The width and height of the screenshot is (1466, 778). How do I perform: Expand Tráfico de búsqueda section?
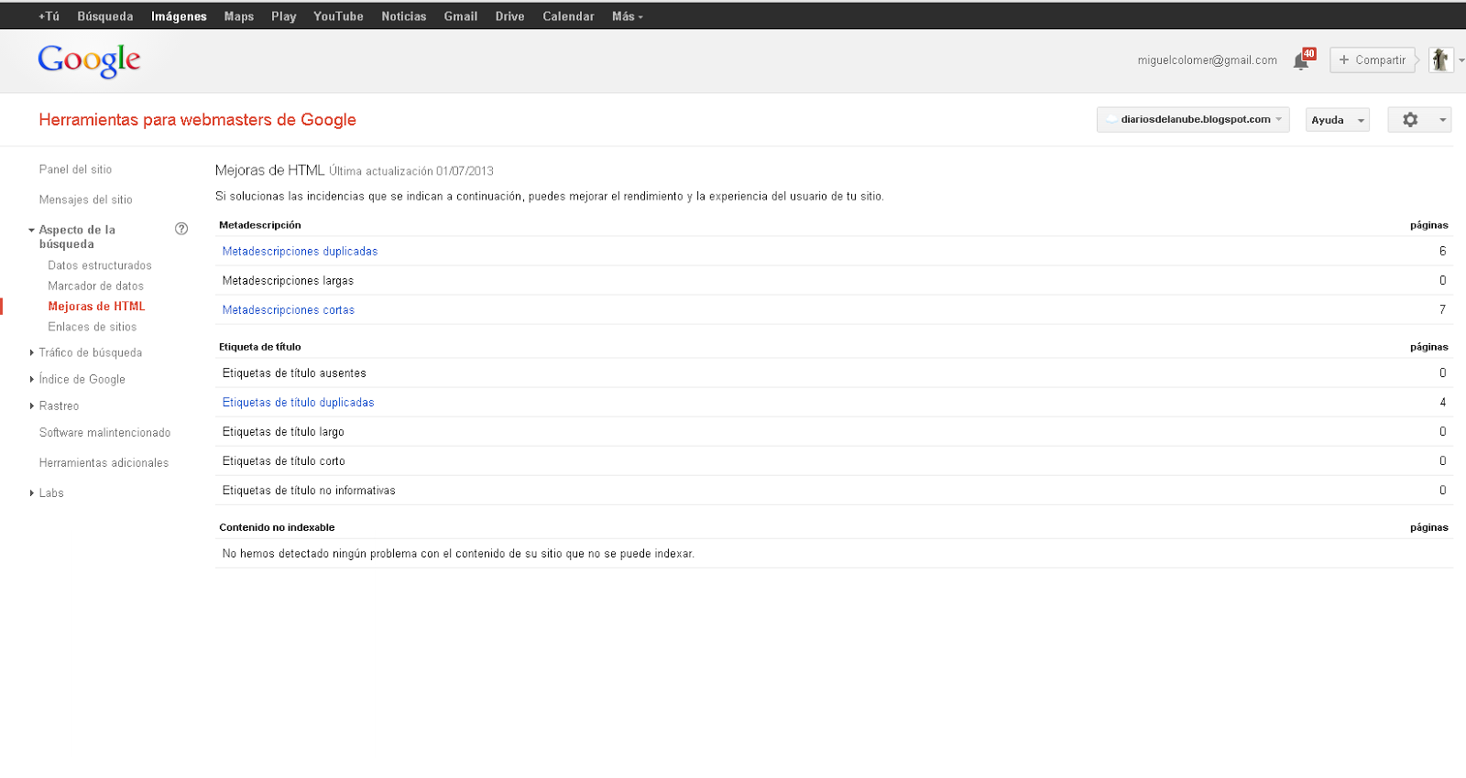point(32,352)
